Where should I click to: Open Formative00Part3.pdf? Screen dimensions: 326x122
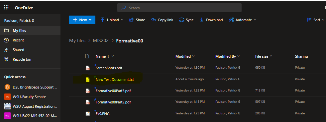(113, 91)
